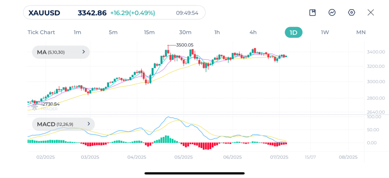Select the MN monthly timeframe
This screenshot has width=389, height=178.
pos(361,32)
